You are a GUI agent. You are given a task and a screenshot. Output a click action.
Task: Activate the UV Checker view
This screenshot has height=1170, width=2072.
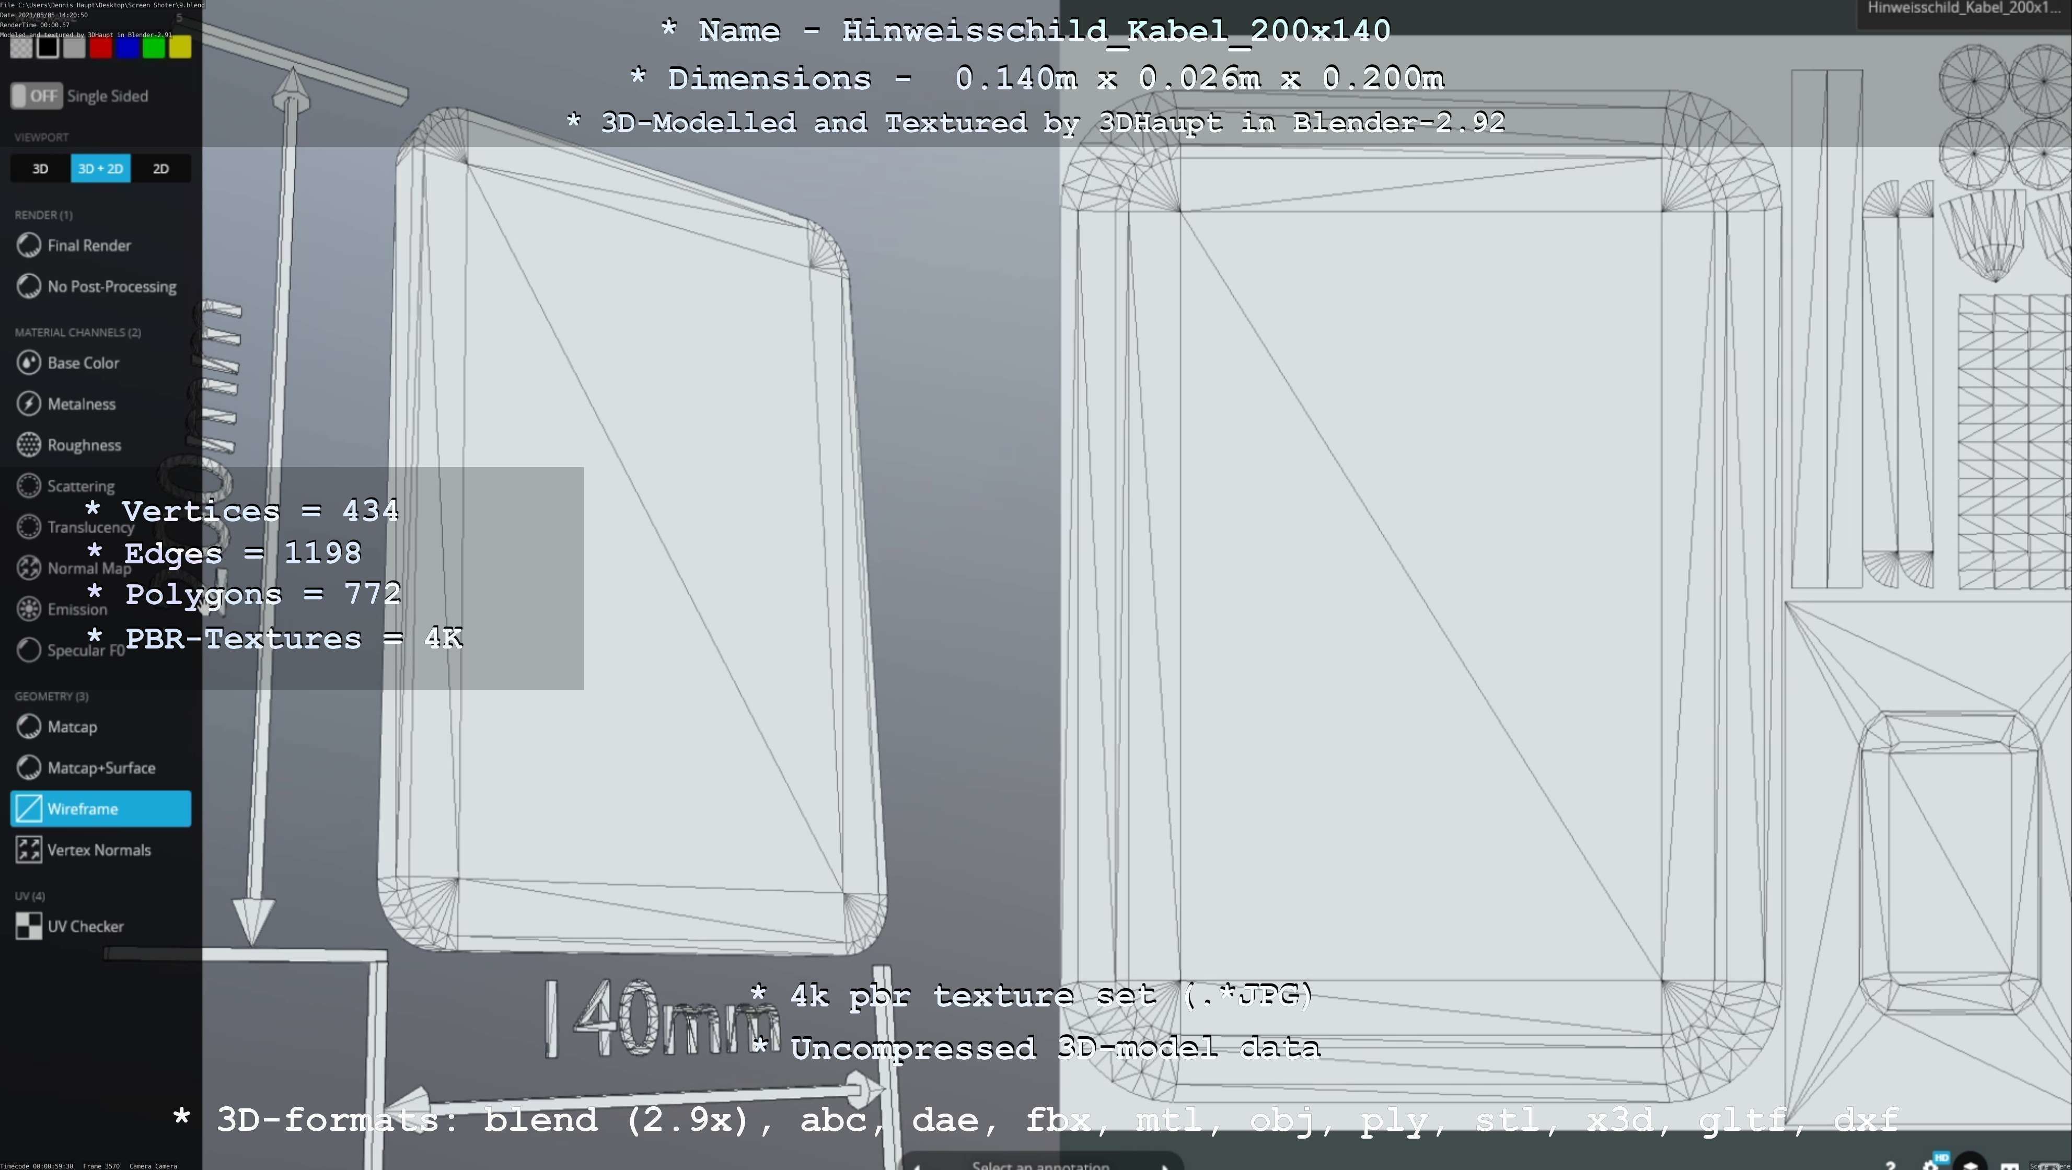click(85, 926)
